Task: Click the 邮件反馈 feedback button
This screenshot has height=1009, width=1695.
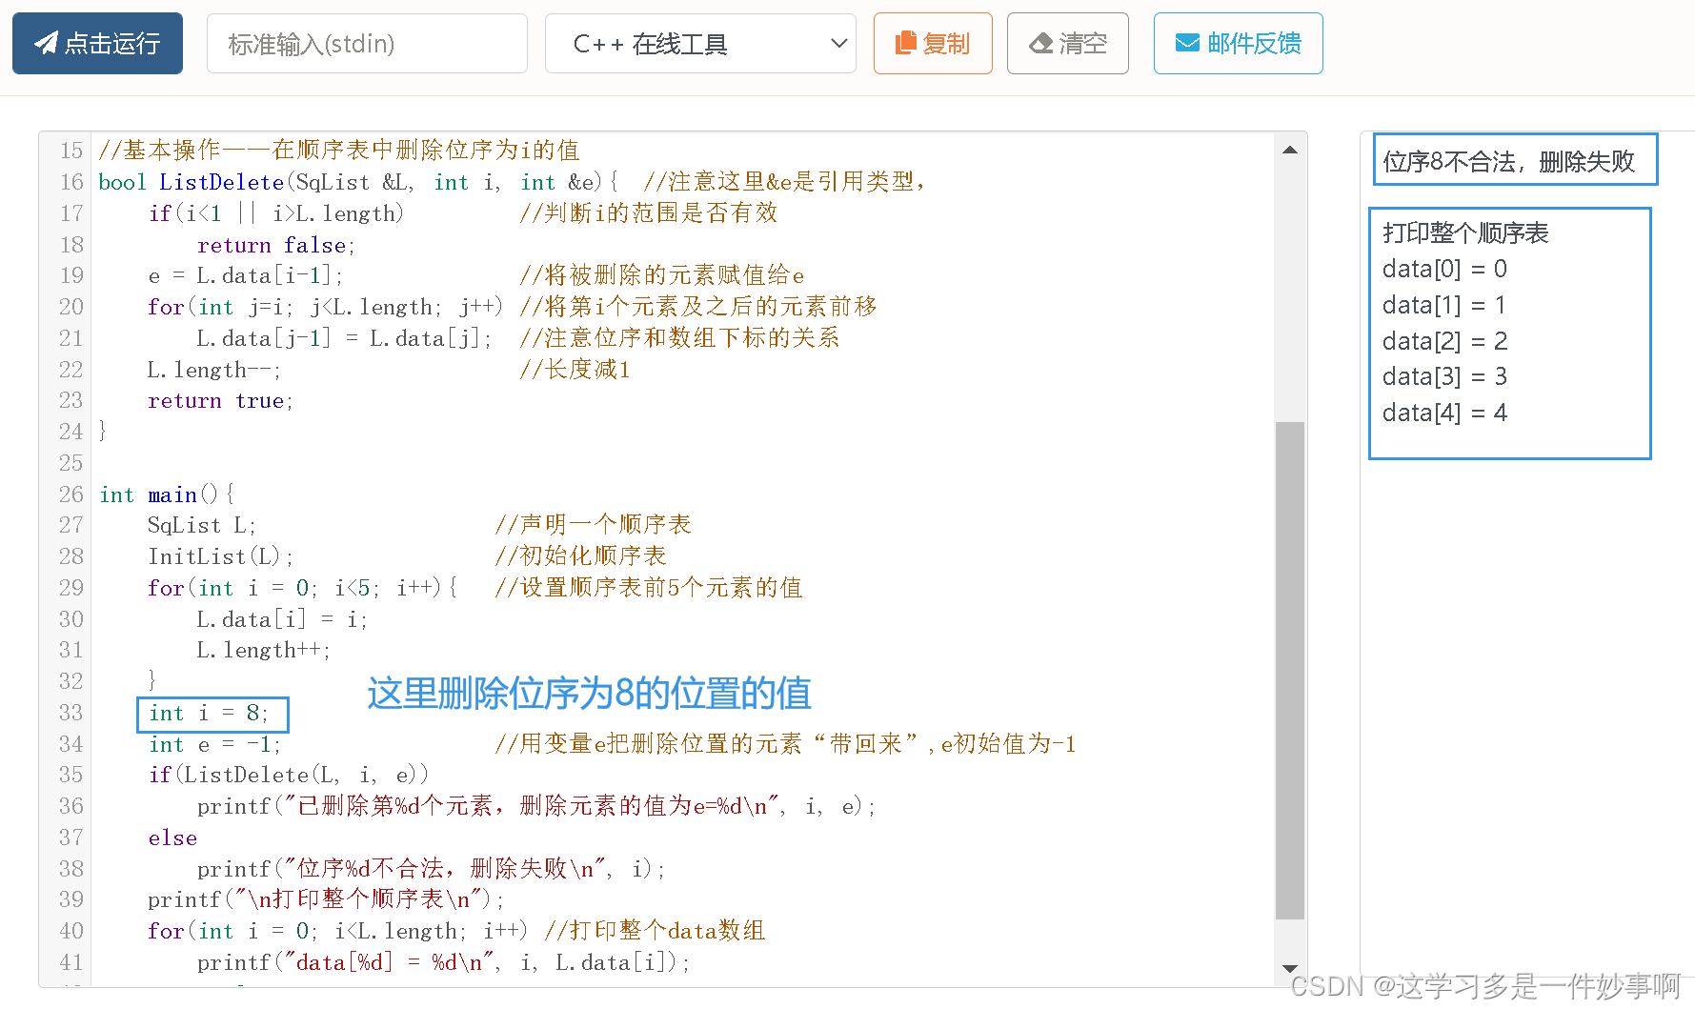Action: [x=1239, y=43]
